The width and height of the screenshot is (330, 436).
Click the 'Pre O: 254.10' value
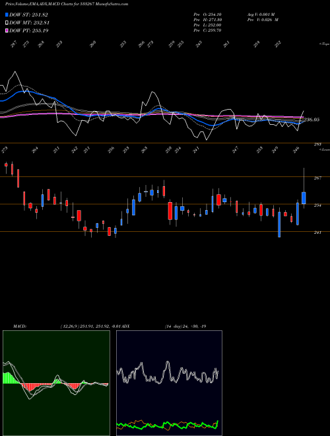[207, 15]
